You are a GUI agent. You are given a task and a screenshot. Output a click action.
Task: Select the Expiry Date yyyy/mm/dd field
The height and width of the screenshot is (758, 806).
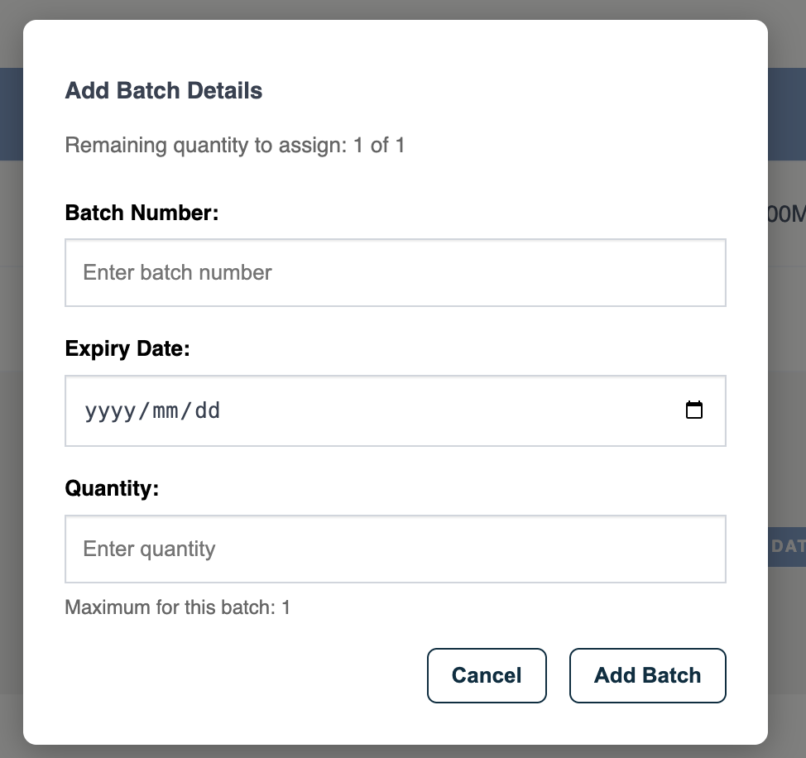coord(396,410)
